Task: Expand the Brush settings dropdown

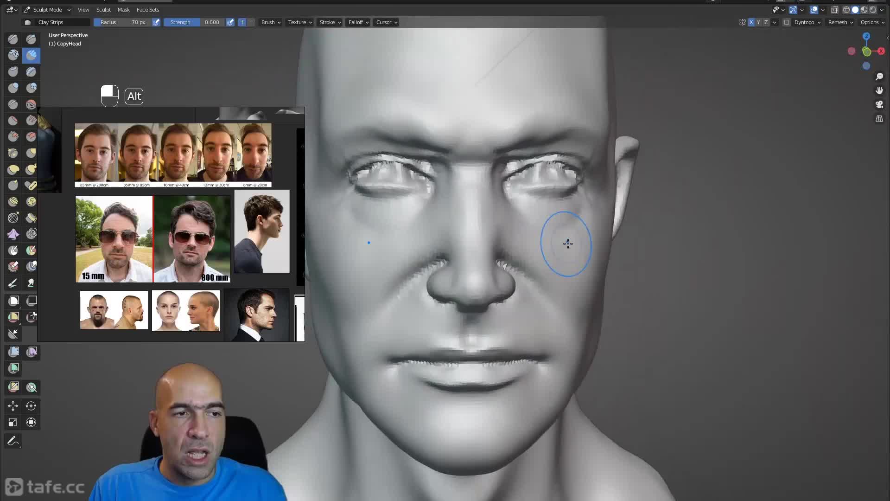Action: 271,22
